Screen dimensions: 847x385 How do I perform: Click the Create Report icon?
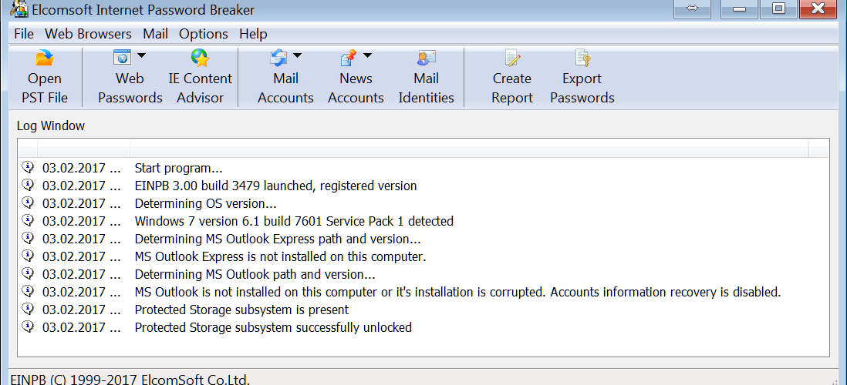click(x=512, y=57)
